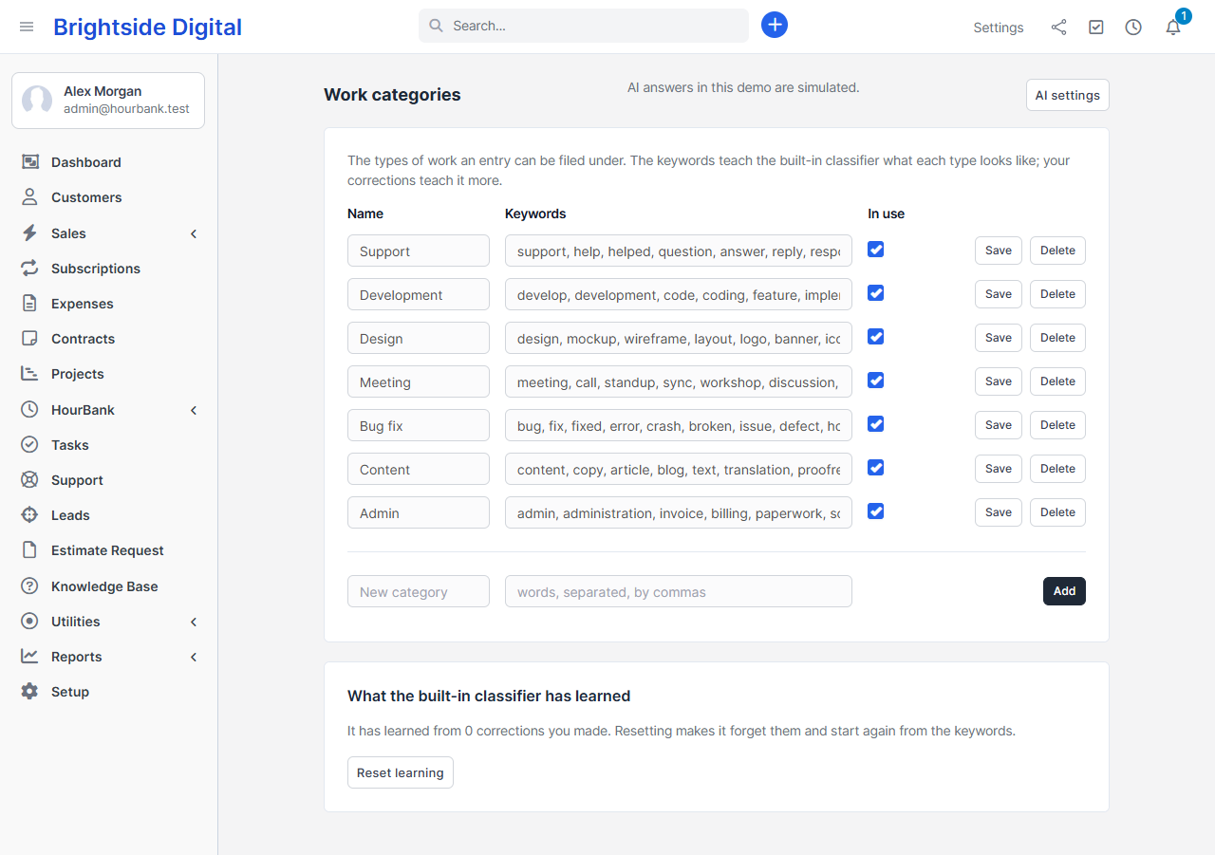Expand the Sales submenu chevron
This screenshot has width=1215, height=855.
pyautogui.click(x=194, y=233)
